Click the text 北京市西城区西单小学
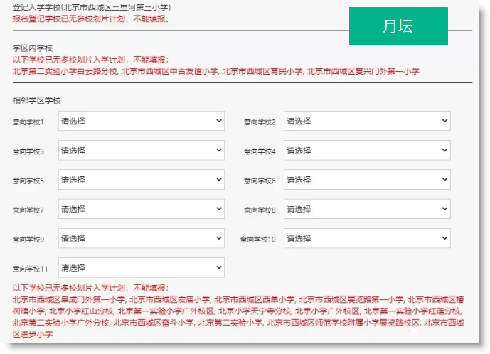Viewport: 490px width, 354px height. point(255,300)
